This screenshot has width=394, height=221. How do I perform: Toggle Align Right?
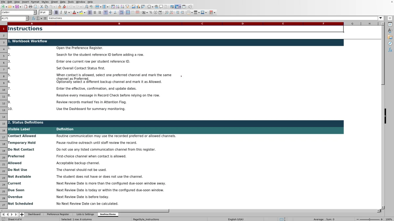click(x=99, y=12)
